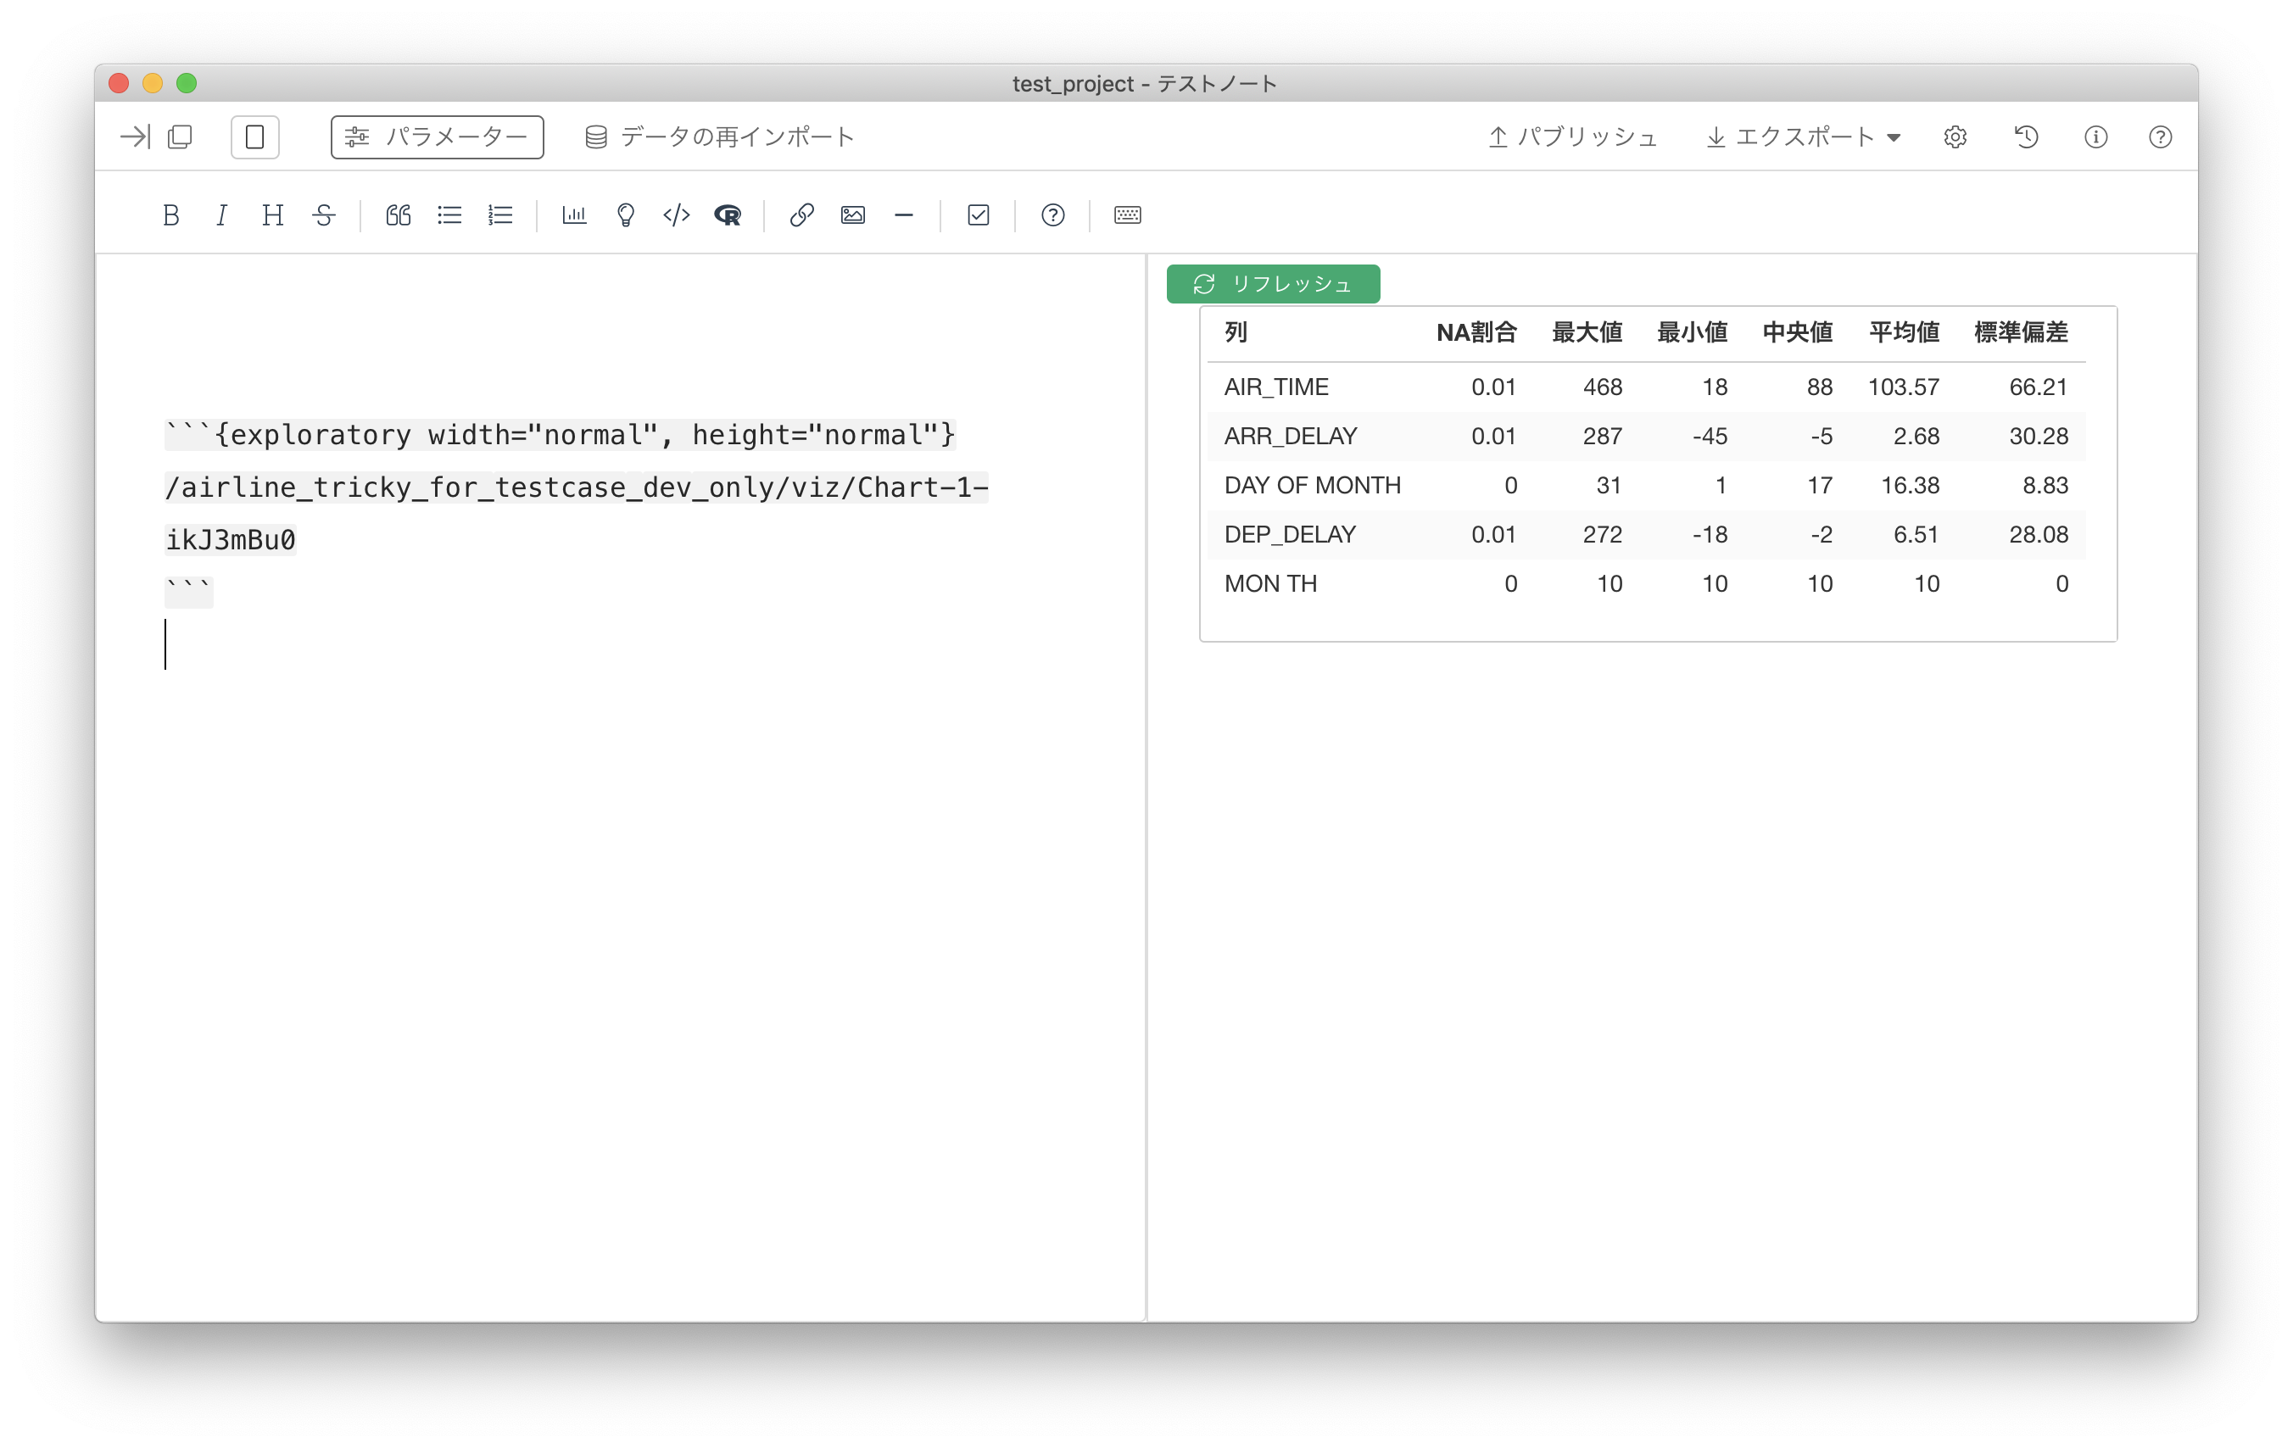The width and height of the screenshot is (2293, 1448).
Task: Select the DAY OF MONTH row label
Action: tap(1312, 486)
